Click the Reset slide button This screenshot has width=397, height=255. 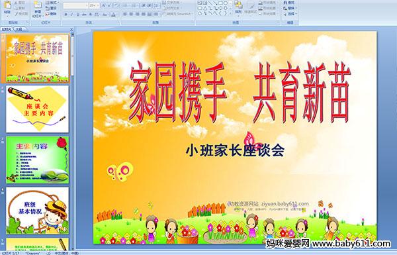[51, 8]
